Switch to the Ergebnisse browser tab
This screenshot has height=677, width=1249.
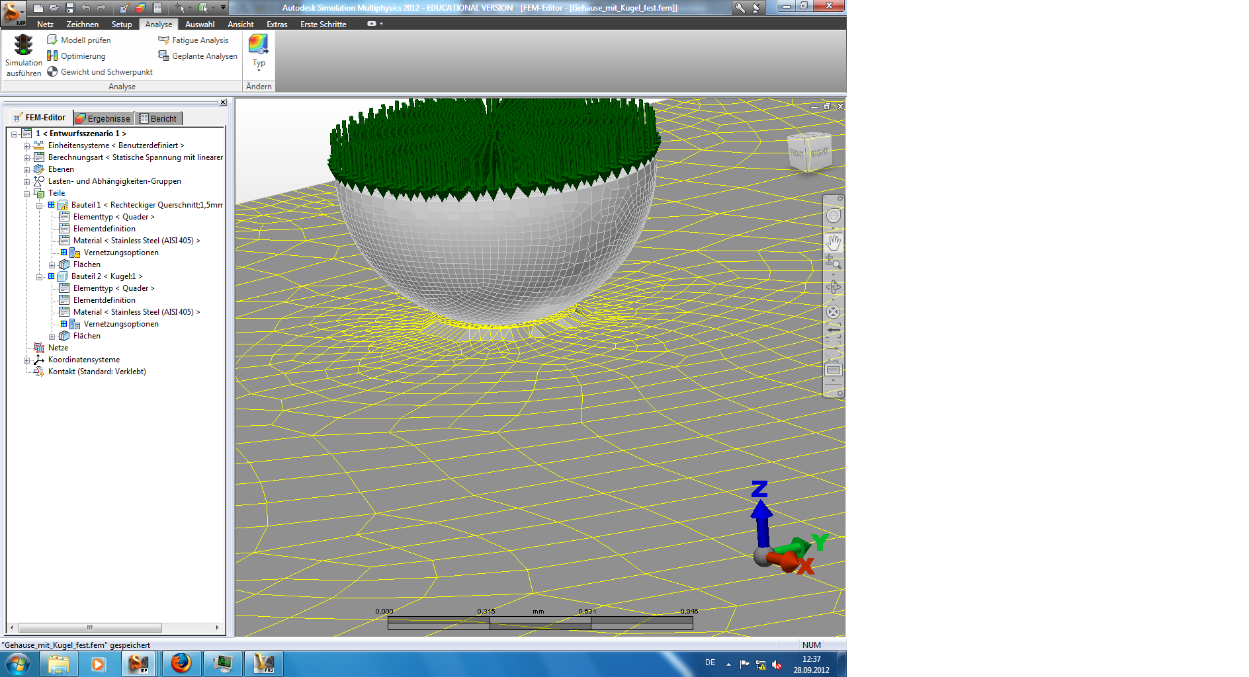click(103, 118)
